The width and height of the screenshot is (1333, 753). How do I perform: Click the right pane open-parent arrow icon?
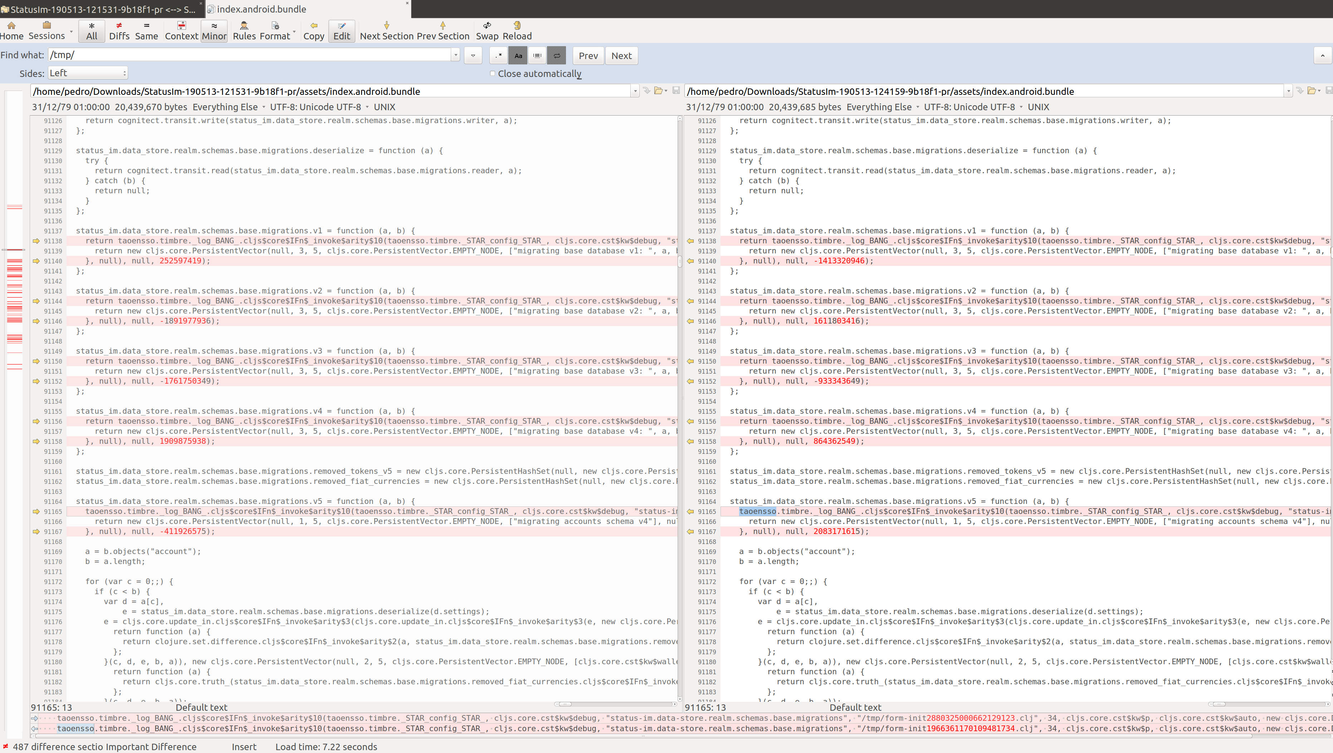(x=1300, y=91)
